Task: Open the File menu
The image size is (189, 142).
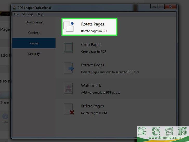Action: 17,14
